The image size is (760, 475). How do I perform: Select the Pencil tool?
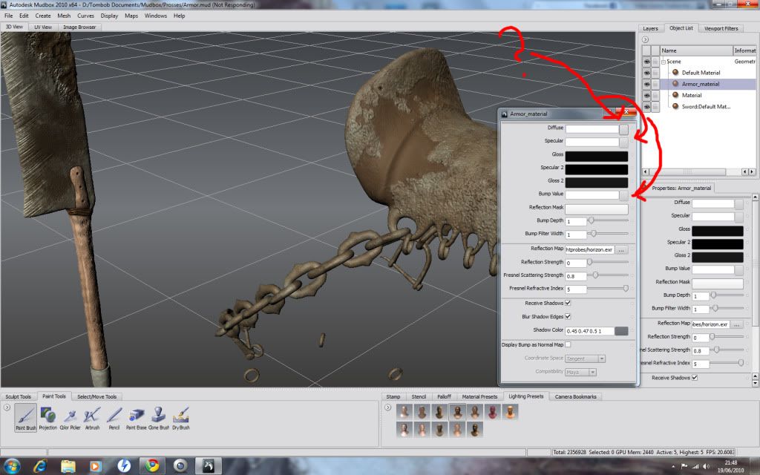point(114,417)
